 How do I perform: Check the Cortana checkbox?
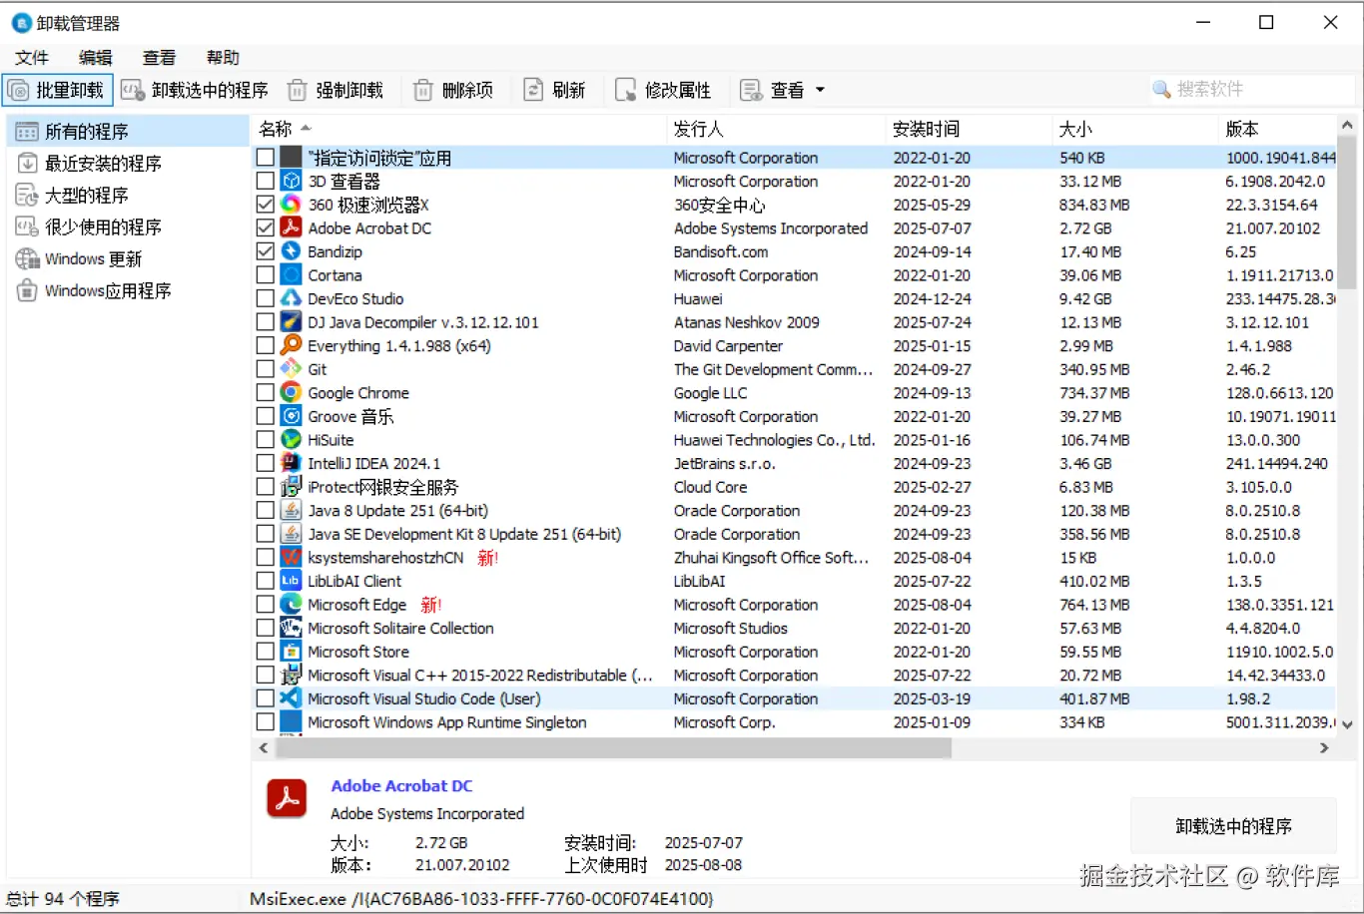click(265, 274)
